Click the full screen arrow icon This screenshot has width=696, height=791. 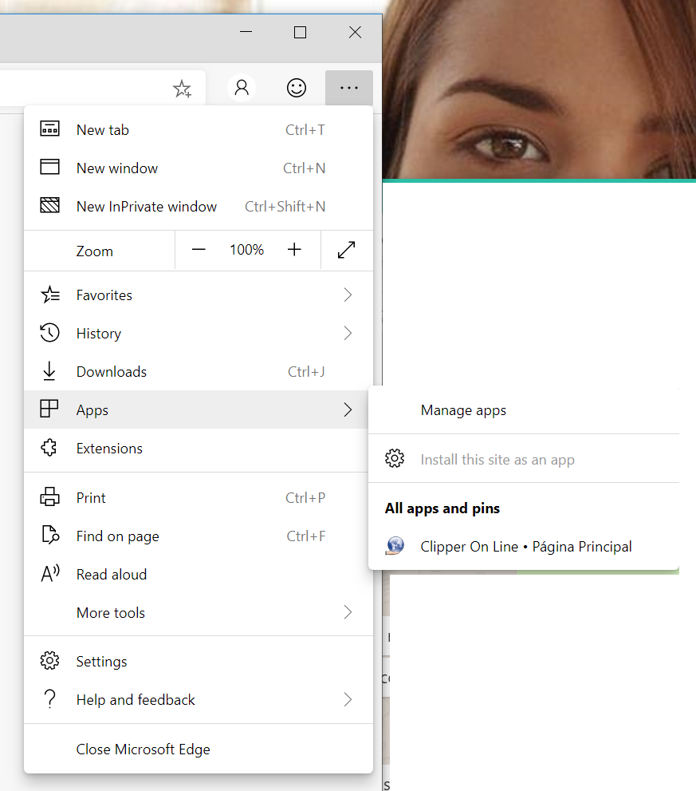pos(346,251)
